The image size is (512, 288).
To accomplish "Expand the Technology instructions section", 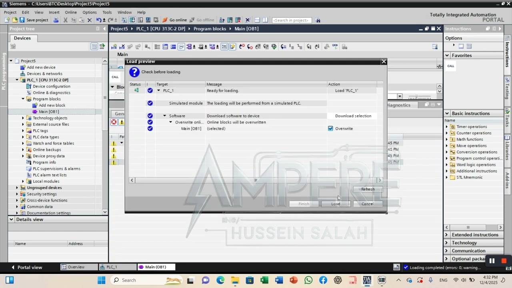I will point(447,243).
